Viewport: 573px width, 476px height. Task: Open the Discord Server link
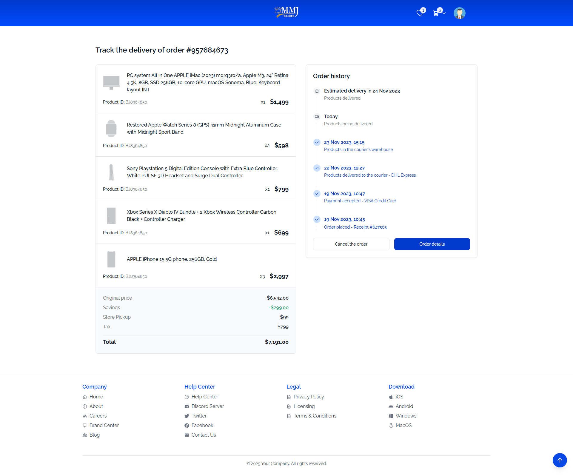207,406
